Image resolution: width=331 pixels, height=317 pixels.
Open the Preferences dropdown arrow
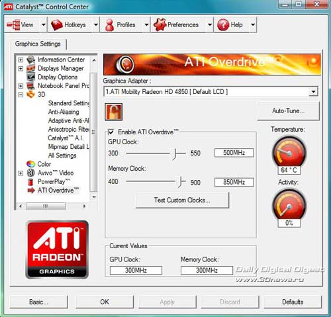tap(210, 24)
